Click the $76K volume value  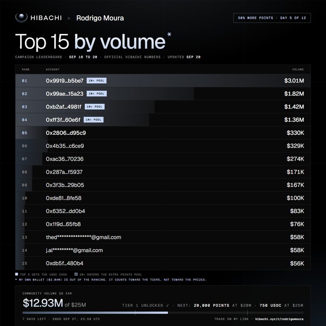point(297,224)
